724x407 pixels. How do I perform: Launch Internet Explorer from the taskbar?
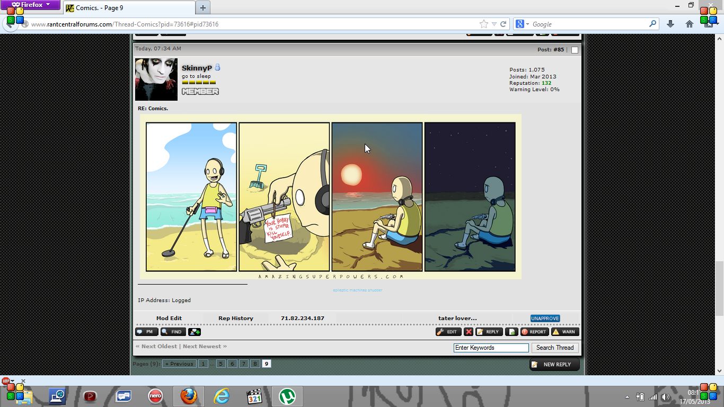tap(222, 396)
